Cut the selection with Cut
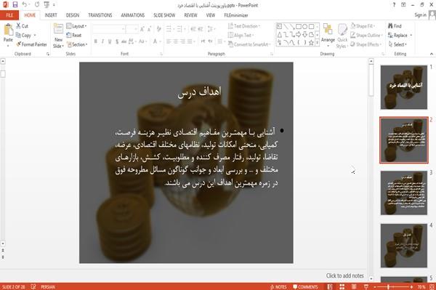The image size is (436, 290). point(23,26)
